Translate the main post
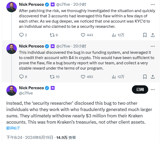 coord(13,128)
